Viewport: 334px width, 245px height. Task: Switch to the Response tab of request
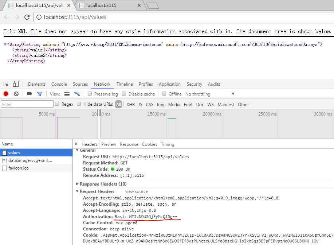tap(129, 144)
